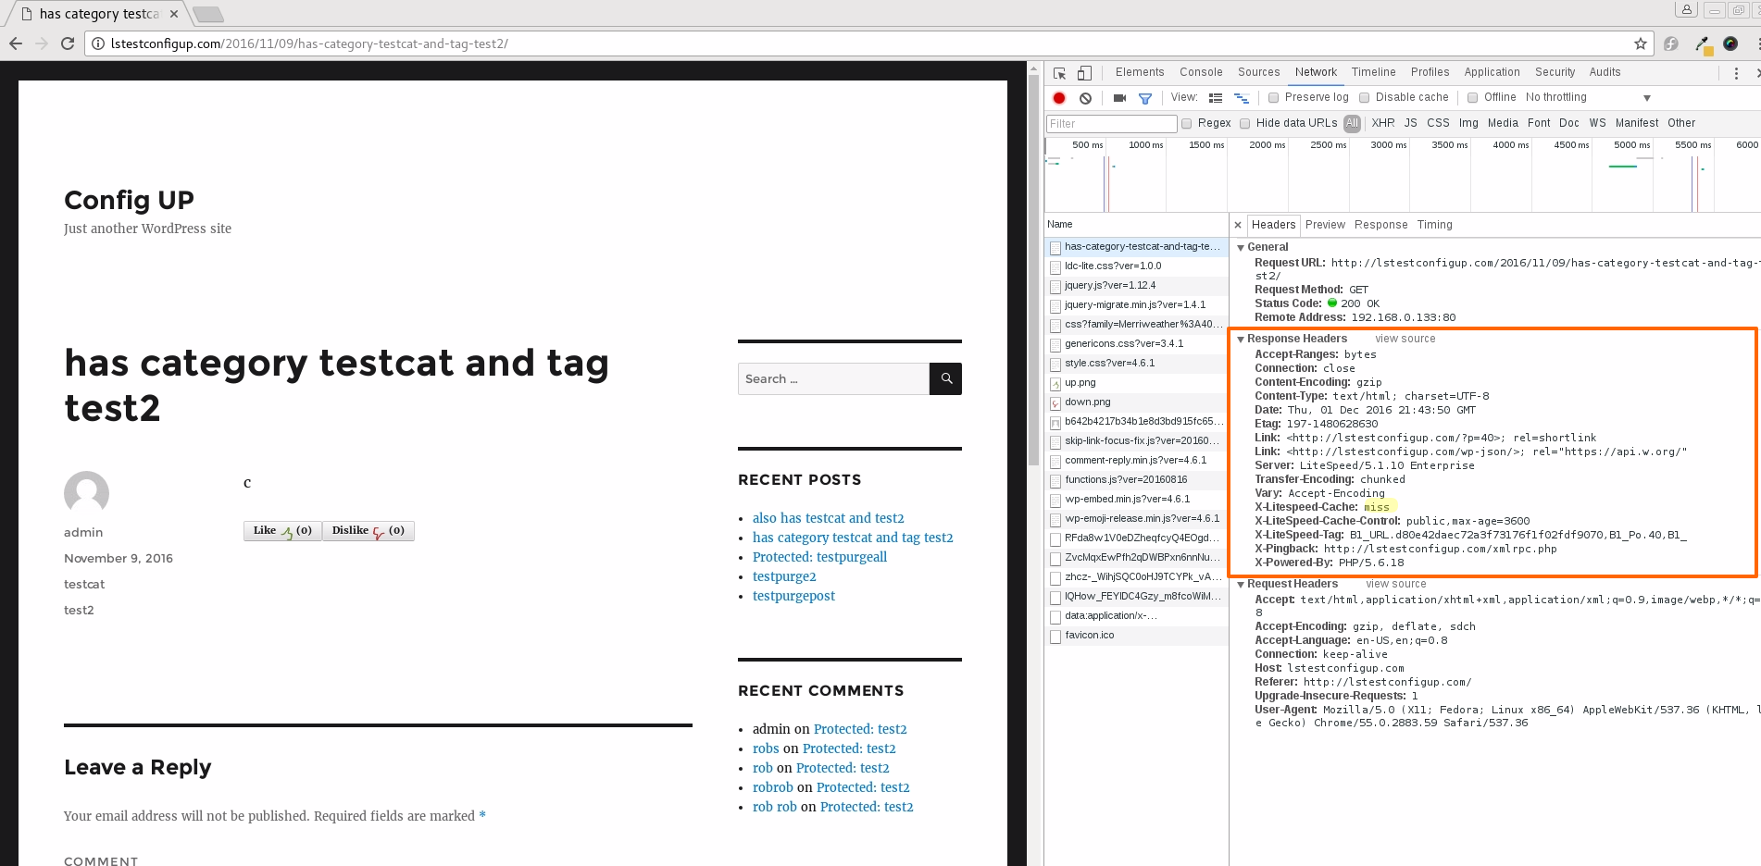Toggle the device toolbar icon
Viewport: 1761px width, 866px height.
[x=1084, y=73]
